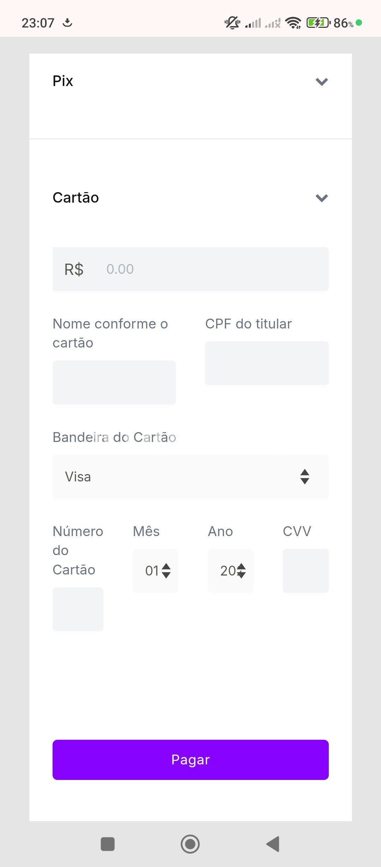Image resolution: width=381 pixels, height=867 pixels.
Task: Tap the download icon in status bar
Action: pos(67,23)
